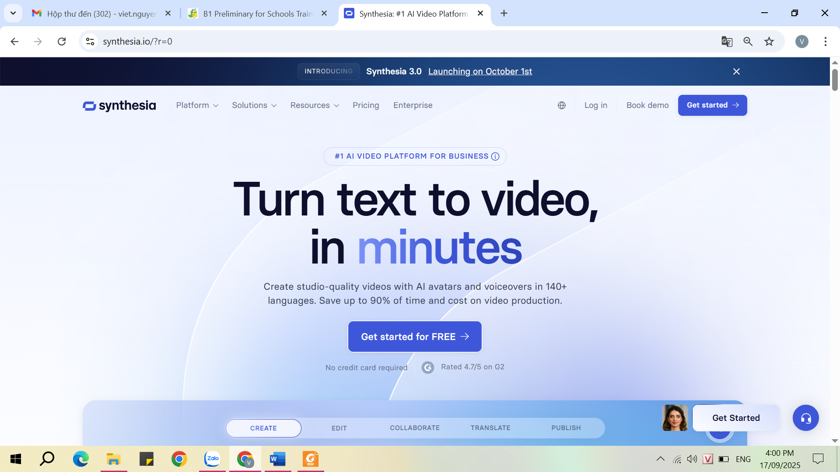Close the Synthesia tab
The height and width of the screenshot is (472, 840).
[480, 14]
